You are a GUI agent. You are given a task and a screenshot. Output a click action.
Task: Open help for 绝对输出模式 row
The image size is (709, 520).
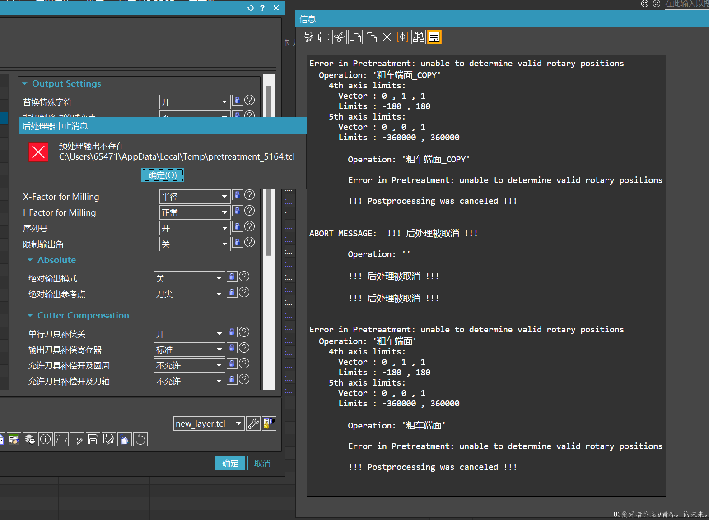244,276
